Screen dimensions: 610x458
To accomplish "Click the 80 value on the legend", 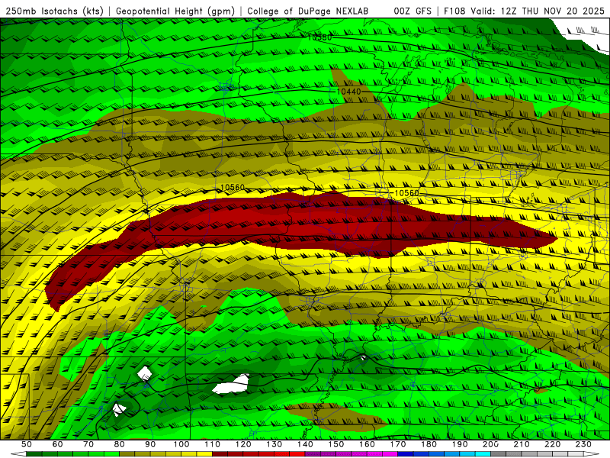I will tap(119, 444).
